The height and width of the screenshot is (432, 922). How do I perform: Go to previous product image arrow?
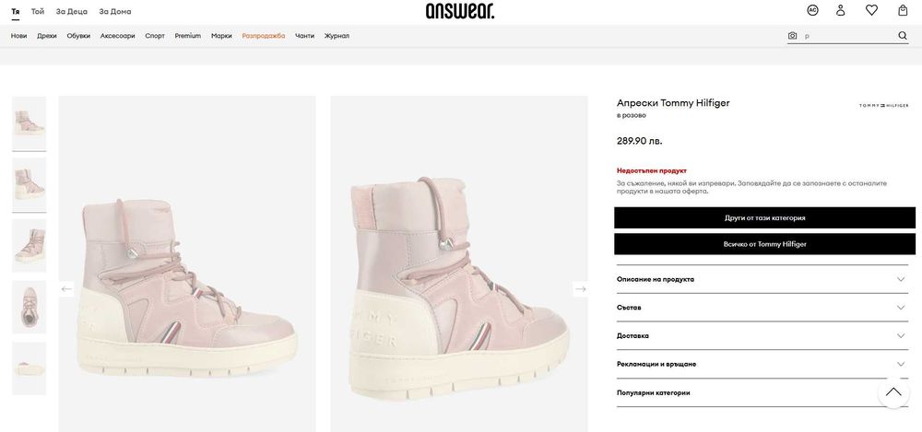click(66, 288)
